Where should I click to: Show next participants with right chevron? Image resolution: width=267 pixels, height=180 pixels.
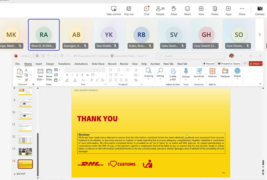(260, 35)
